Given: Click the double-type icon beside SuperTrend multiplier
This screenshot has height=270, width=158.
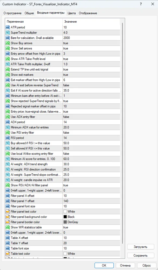Looking at the screenshot, I should pyautogui.click(x=8, y=33).
